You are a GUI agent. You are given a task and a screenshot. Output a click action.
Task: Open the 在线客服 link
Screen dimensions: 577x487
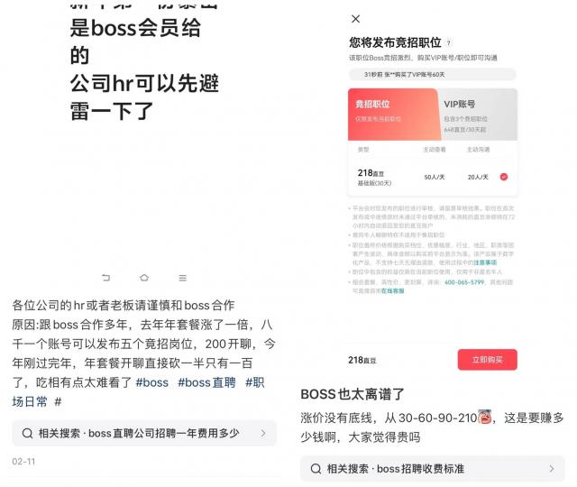point(393,290)
